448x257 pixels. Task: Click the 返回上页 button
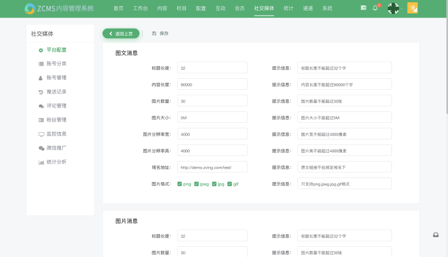(x=121, y=34)
